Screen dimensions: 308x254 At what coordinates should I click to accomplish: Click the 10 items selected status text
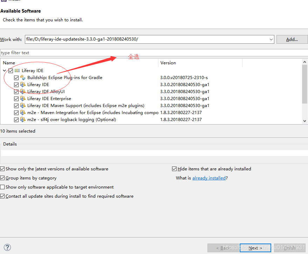pos(18,131)
